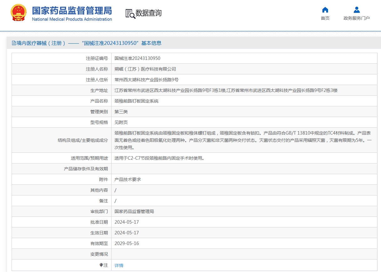Click the 有效期至 label
The height and width of the screenshot is (272, 381).
pyautogui.click(x=99, y=243)
